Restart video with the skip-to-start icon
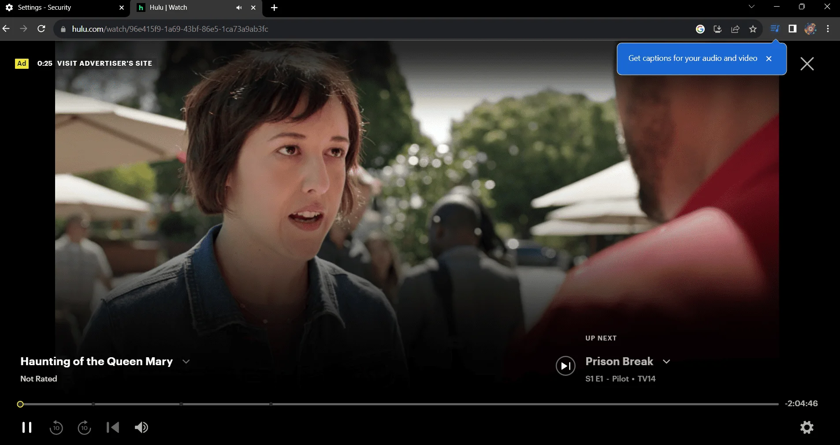 click(113, 427)
